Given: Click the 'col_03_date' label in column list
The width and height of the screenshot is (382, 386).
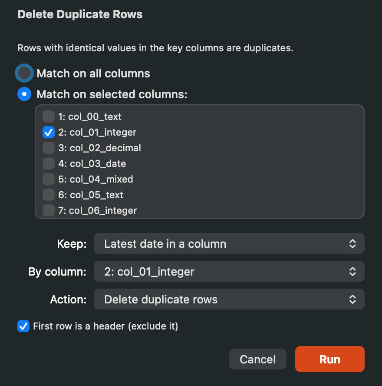Looking at the screenshot, I should (98, 164).
